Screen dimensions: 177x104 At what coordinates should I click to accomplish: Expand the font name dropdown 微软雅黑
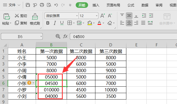point(77,16)
